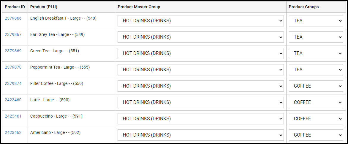348x144 pixels.
Task: Click the 2379869 product ID link
Action: pos(13,51)
